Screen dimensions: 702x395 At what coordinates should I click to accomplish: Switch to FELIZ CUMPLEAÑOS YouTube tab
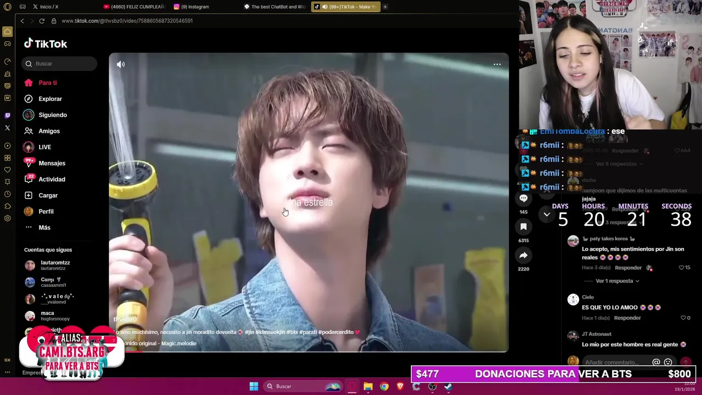[134, 7]
